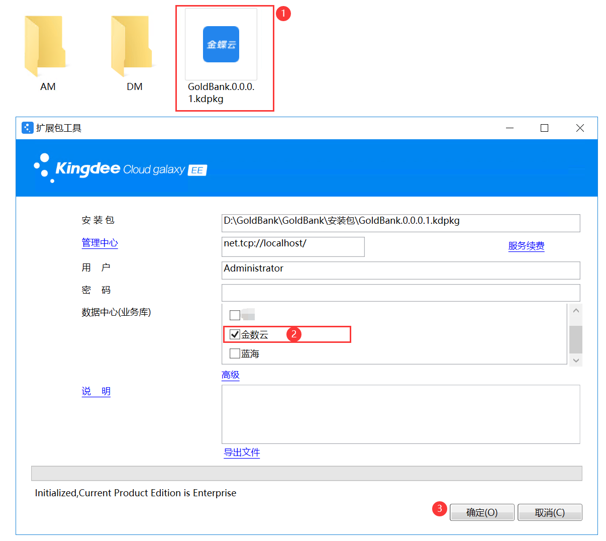Check the 蓝海 data center checkbox

tap(235, 353)
